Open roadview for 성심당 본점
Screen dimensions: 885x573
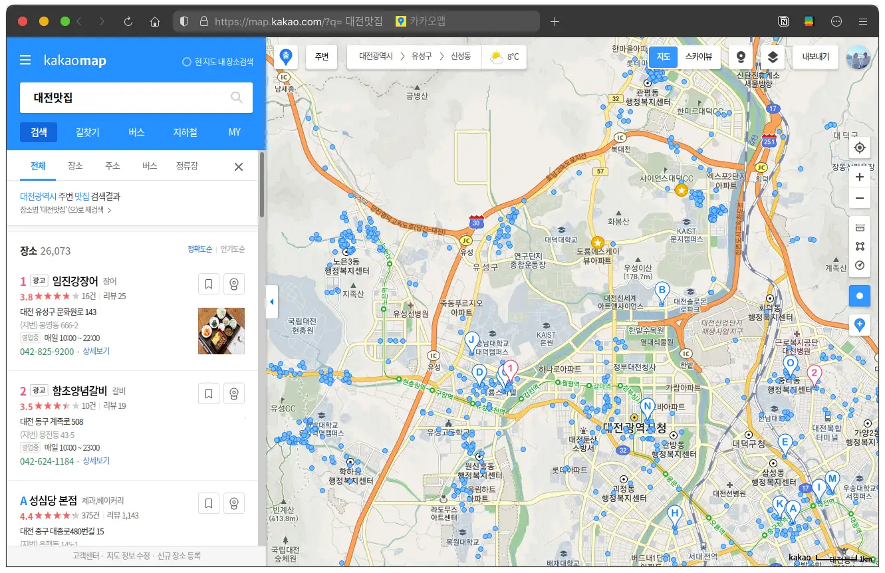click(x=234, y=503)
